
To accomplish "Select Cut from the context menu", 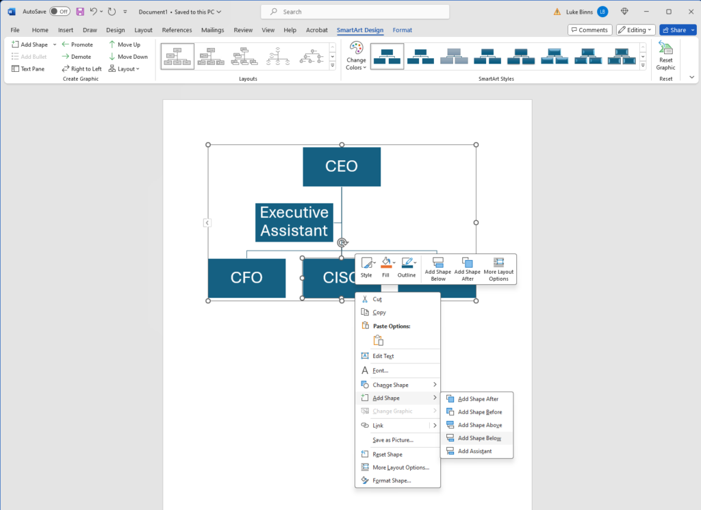I will click(377, 299).
